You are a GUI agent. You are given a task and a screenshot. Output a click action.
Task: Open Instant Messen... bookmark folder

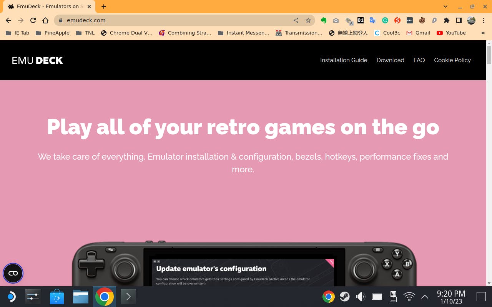pyautogui.click(x=244, y=33)
